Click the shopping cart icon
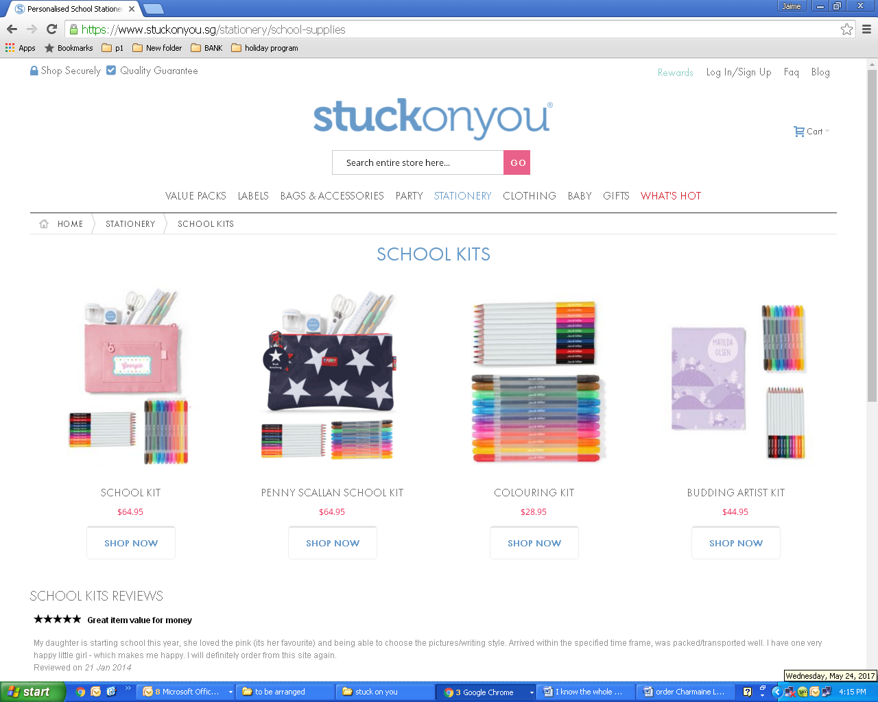 799,131
